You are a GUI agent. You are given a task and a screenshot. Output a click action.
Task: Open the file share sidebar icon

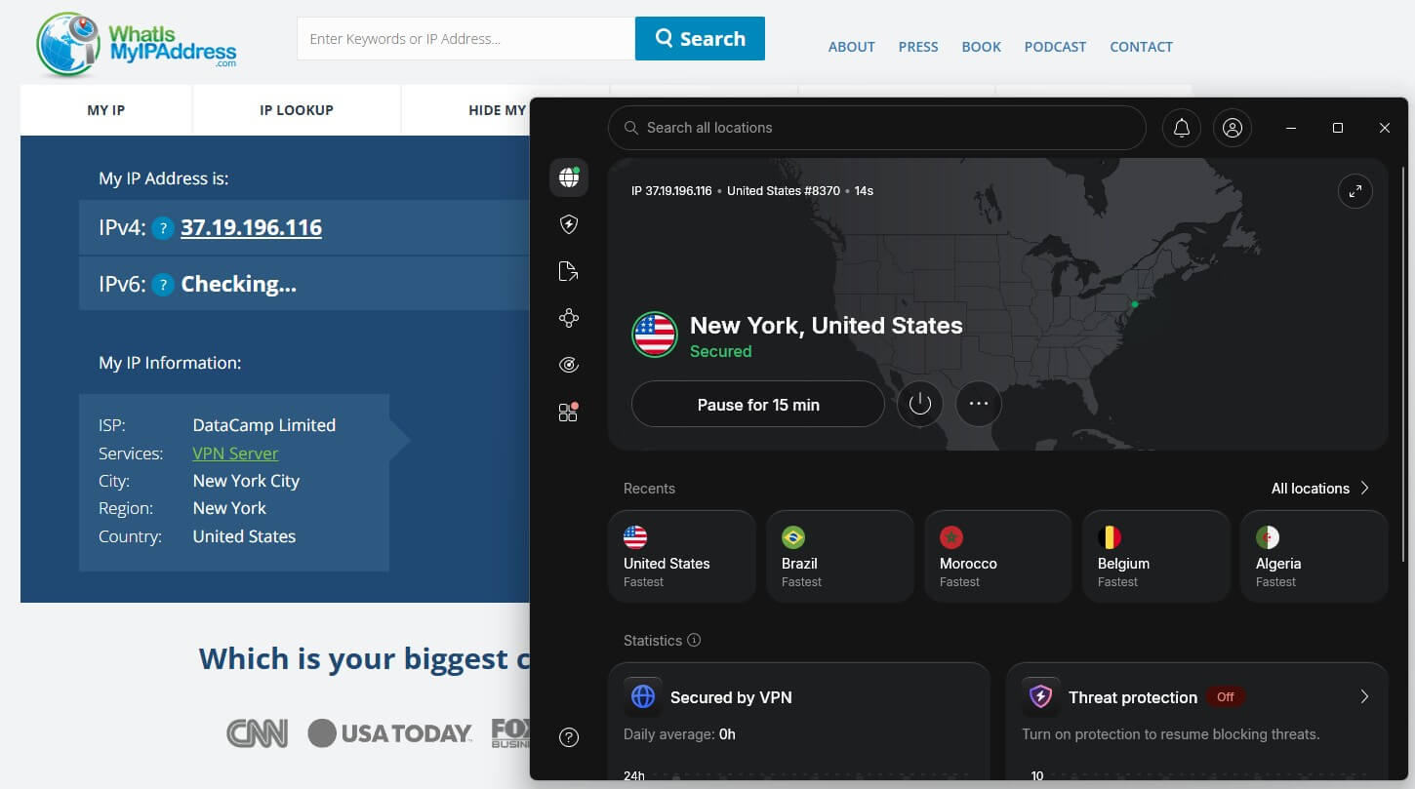[x=569, y=271]
